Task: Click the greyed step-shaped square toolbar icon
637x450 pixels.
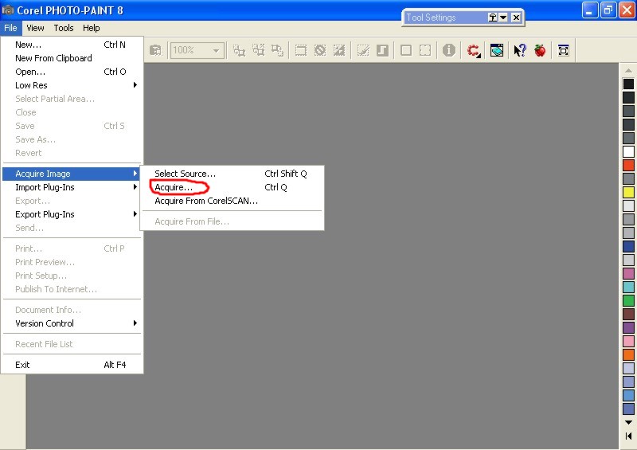Action: 382,50
